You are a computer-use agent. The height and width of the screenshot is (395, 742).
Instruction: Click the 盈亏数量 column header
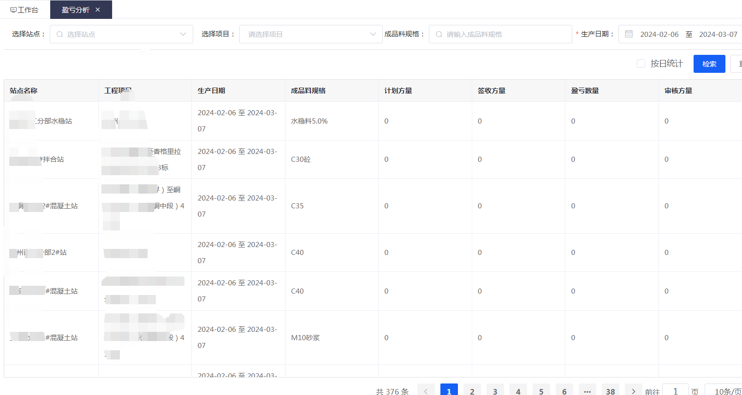pyautogui.click(x=585, y=91)
